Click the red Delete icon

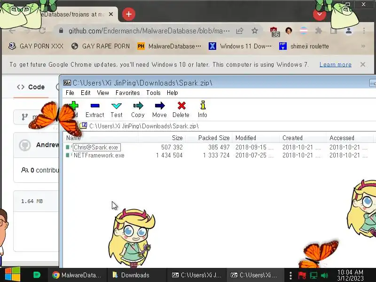coord(181,110)
